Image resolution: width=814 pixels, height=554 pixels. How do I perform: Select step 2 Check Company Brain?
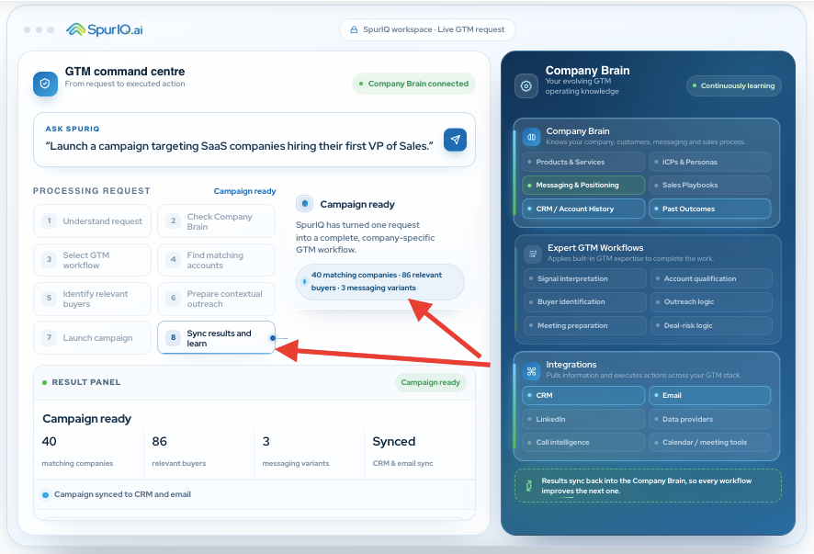point(217,221)
